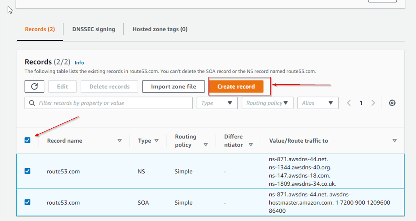The height and width of the screenshot is (221, 416).
Task: Switch to the DNSSEC signing tab
Action: pos(94,29)
